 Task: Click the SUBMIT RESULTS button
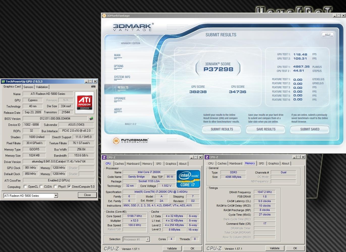[222, 129]
